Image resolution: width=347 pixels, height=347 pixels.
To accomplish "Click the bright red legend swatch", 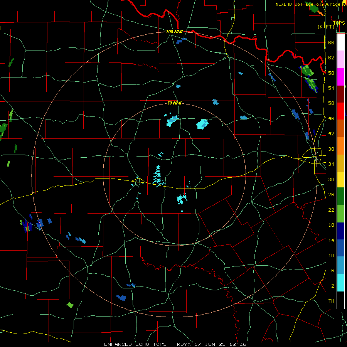I will pos(340,111).
